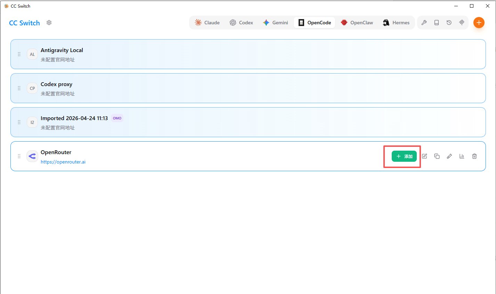Switch to the Claude tab

pos(207,23)
